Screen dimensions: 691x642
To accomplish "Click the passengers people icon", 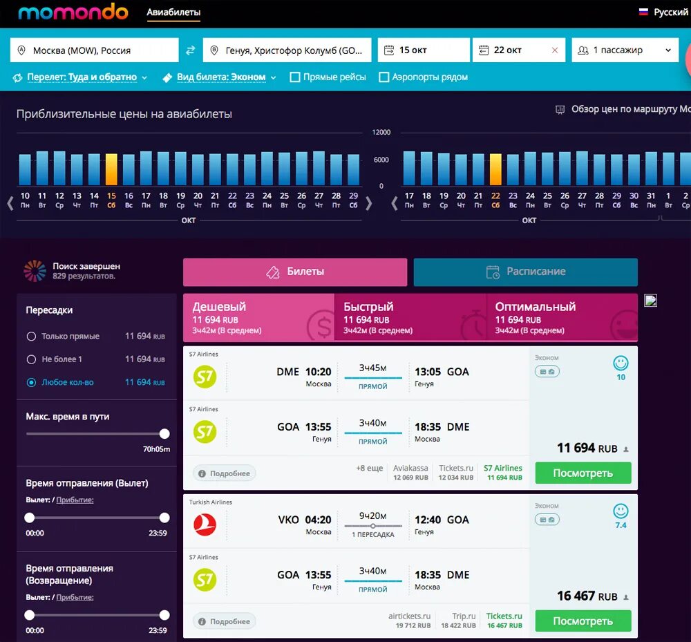I will pos(583,50).
